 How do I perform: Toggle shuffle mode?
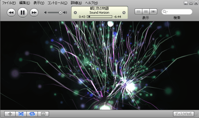pos(21,114)
